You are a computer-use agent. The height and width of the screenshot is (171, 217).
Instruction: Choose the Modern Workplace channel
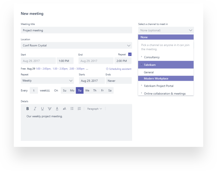(166, 79)
